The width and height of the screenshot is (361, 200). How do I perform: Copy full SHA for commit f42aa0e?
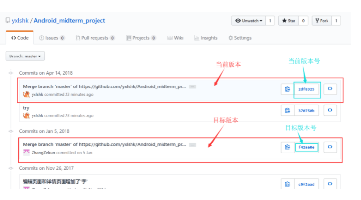[x=287, y=147]
